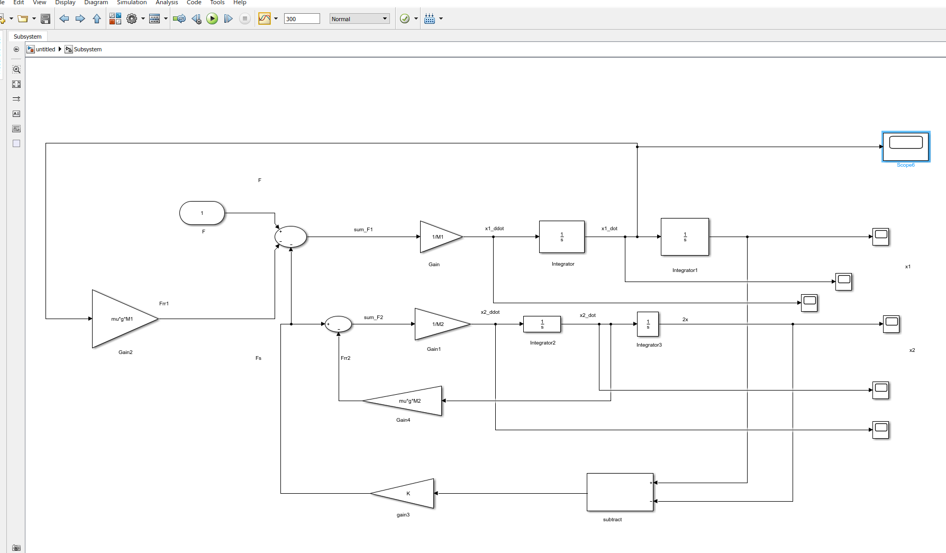The width and height of the screenshot is (946, 553).
Task: Open the Diagram menu
Action: [96, 3]
